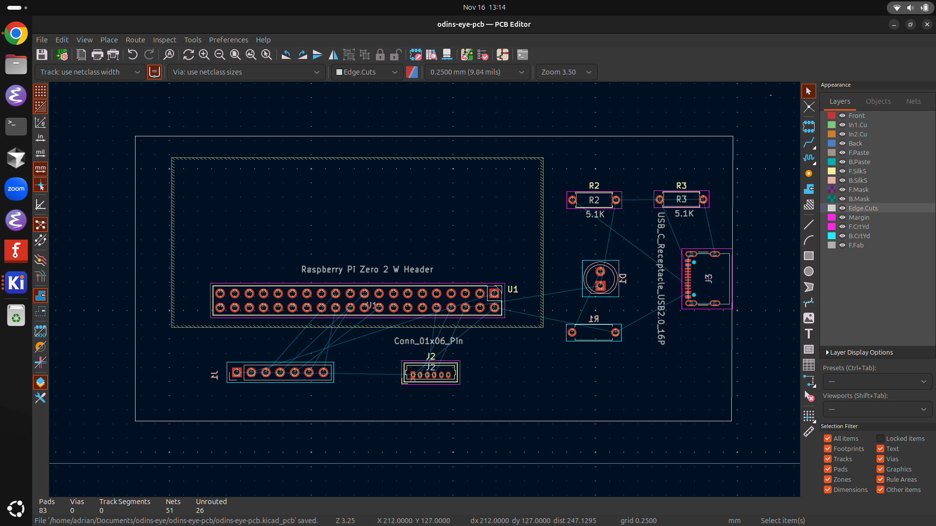Switch to the Nets tab
Screen dimensions: 936x526
[913, 101]
